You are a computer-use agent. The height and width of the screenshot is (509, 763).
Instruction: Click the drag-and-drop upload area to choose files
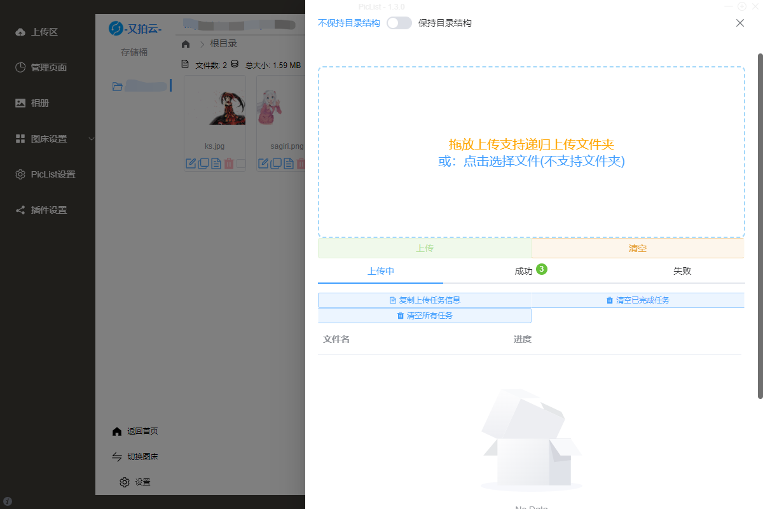531,153
